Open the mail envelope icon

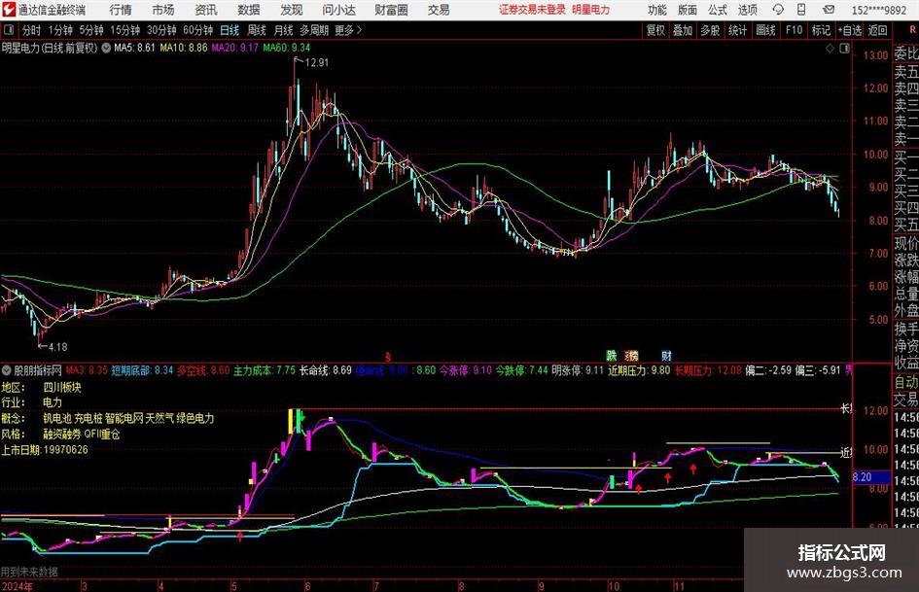pos(829,10)
